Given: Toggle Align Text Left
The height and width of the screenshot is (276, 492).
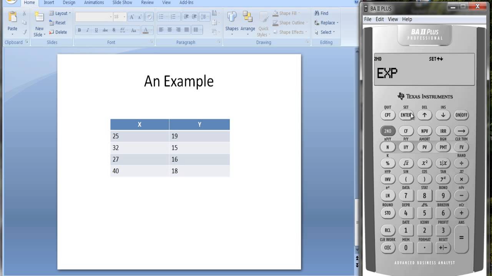Looking at the screenshot, I should click(161, 30).
